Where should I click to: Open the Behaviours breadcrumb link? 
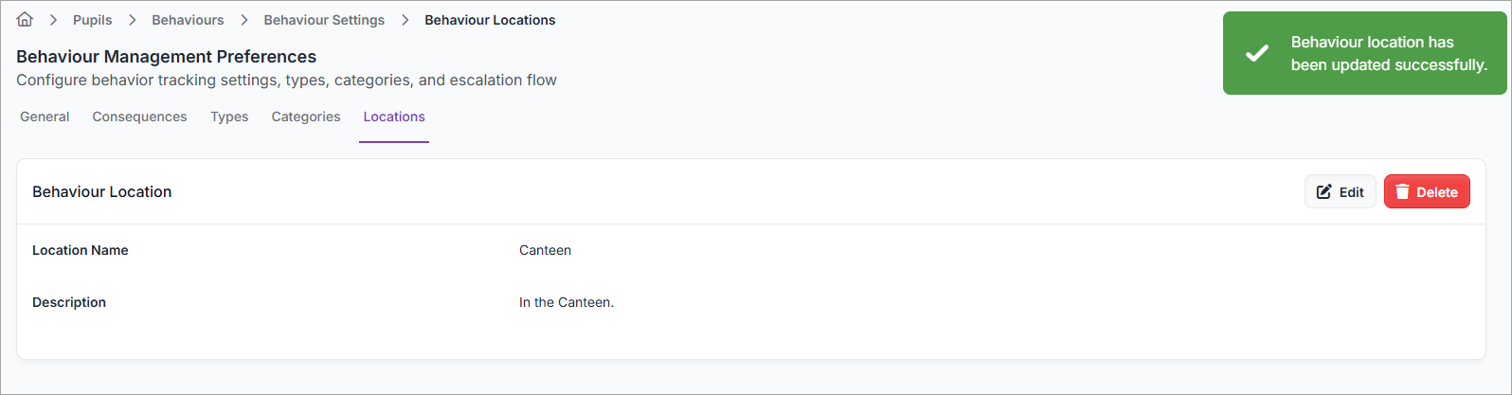(x=188, y=20)
